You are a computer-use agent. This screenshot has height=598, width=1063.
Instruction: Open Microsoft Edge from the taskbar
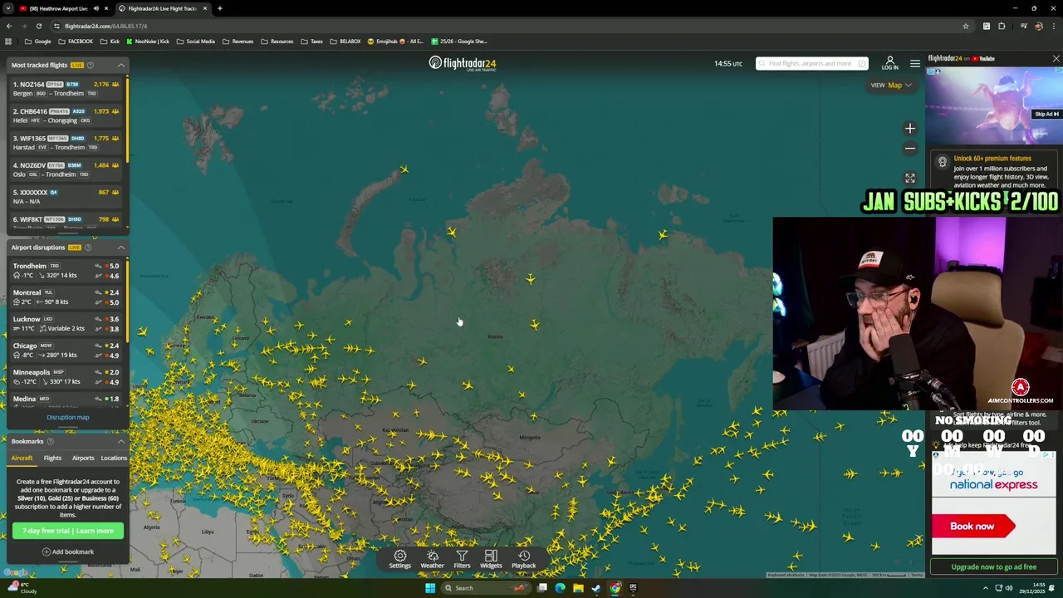(560, 588)
